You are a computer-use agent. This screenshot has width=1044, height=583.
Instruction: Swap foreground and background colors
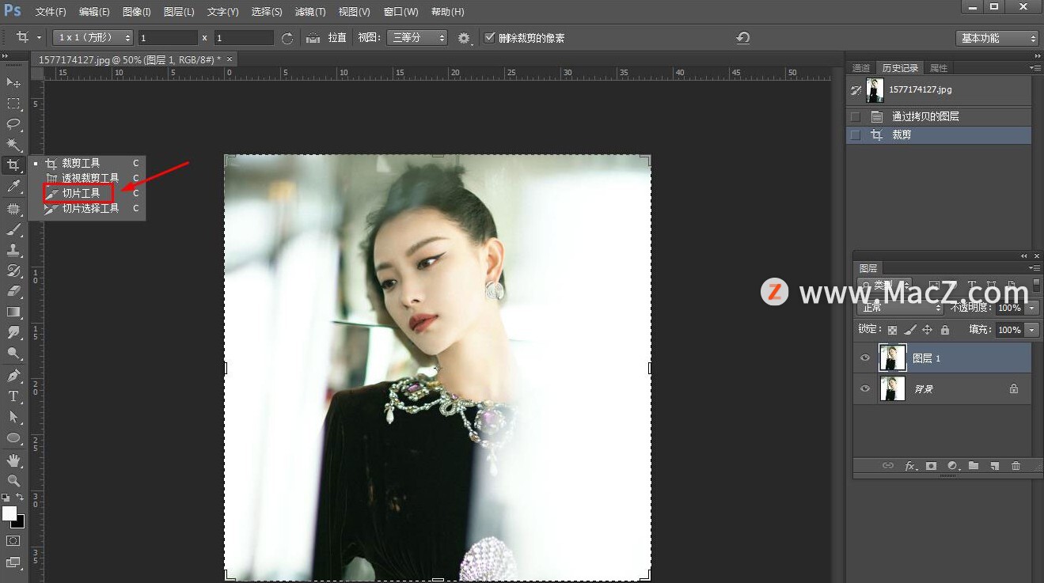(x=21, y=498)
